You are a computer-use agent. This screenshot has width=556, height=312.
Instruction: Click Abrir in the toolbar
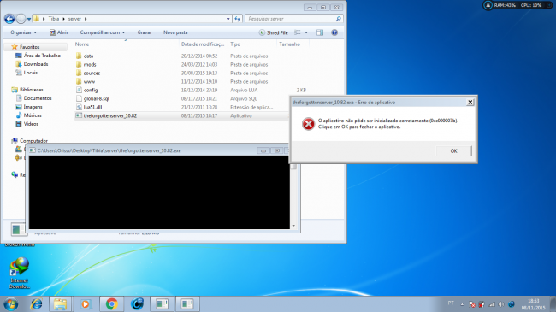[x=58, y=32]
